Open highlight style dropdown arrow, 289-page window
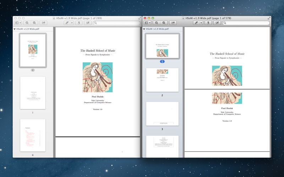284x177 pixels. (x=72, y=23)
